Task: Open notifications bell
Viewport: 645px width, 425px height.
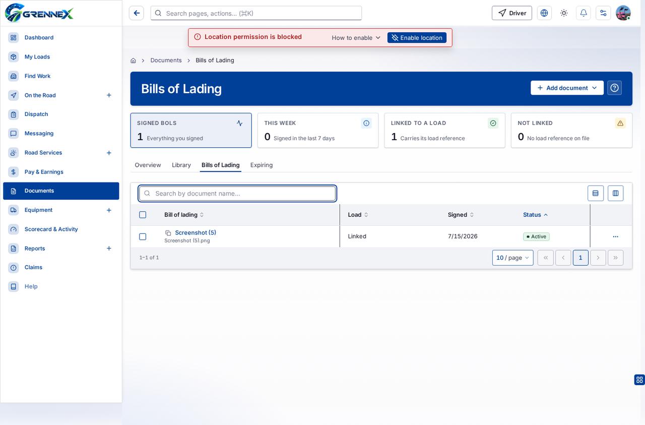Action: [584, 13]
